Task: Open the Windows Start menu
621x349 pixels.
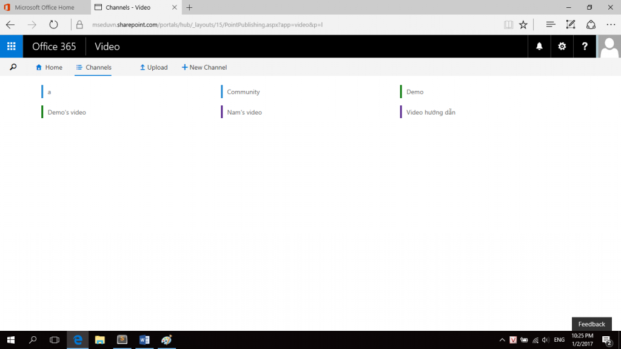Action: point(11,340)
